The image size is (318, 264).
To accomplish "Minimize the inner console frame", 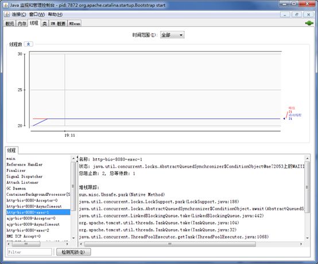I will (285, 14).
